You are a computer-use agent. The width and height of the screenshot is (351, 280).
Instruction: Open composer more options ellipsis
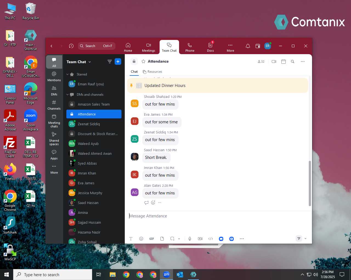(242, 239)
